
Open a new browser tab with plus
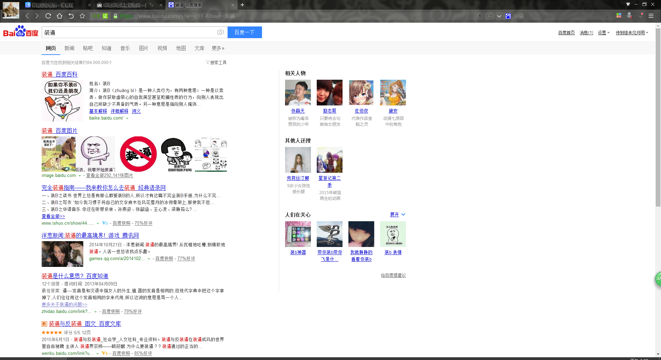[242, 5]
